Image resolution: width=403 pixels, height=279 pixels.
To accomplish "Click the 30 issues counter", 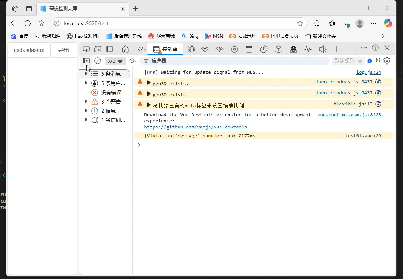I will (x=374, y=60).
